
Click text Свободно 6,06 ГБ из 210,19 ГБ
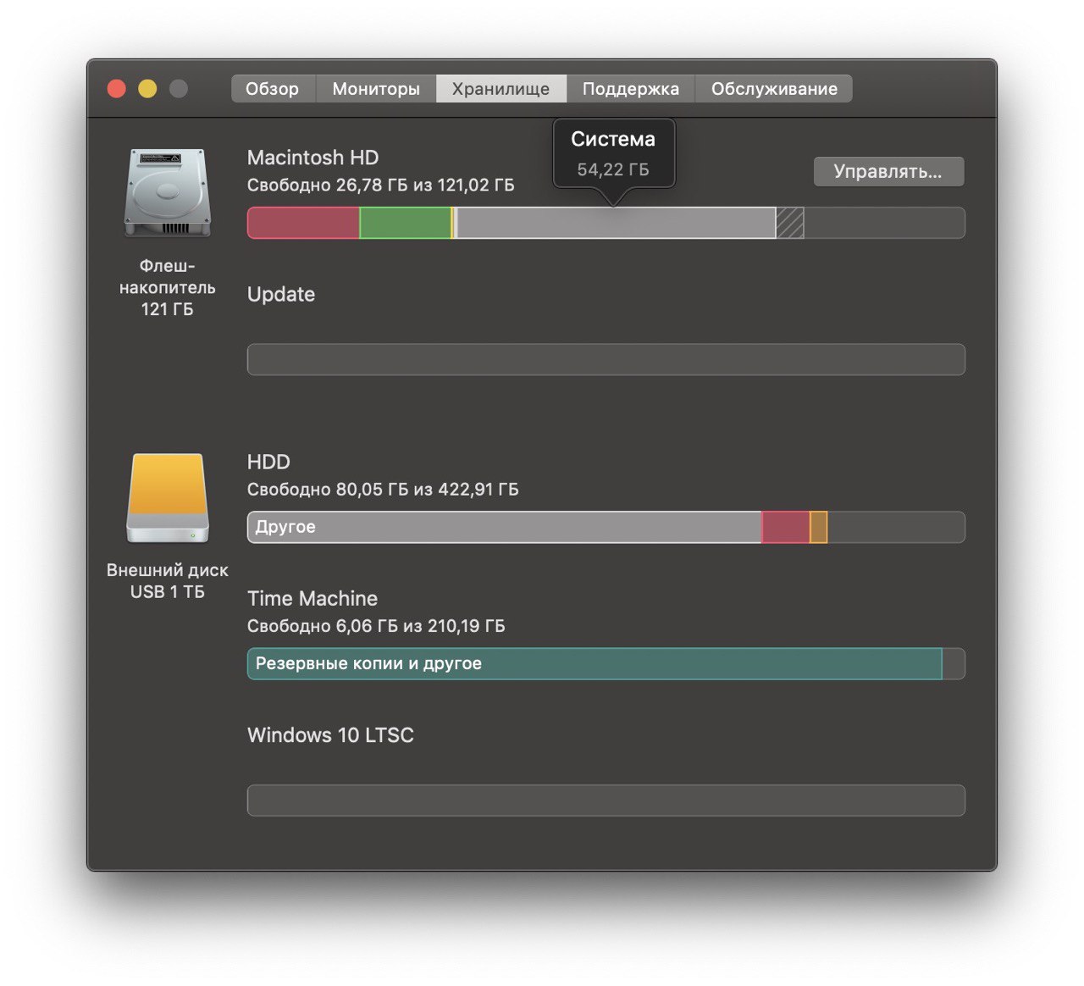(376, 626)
